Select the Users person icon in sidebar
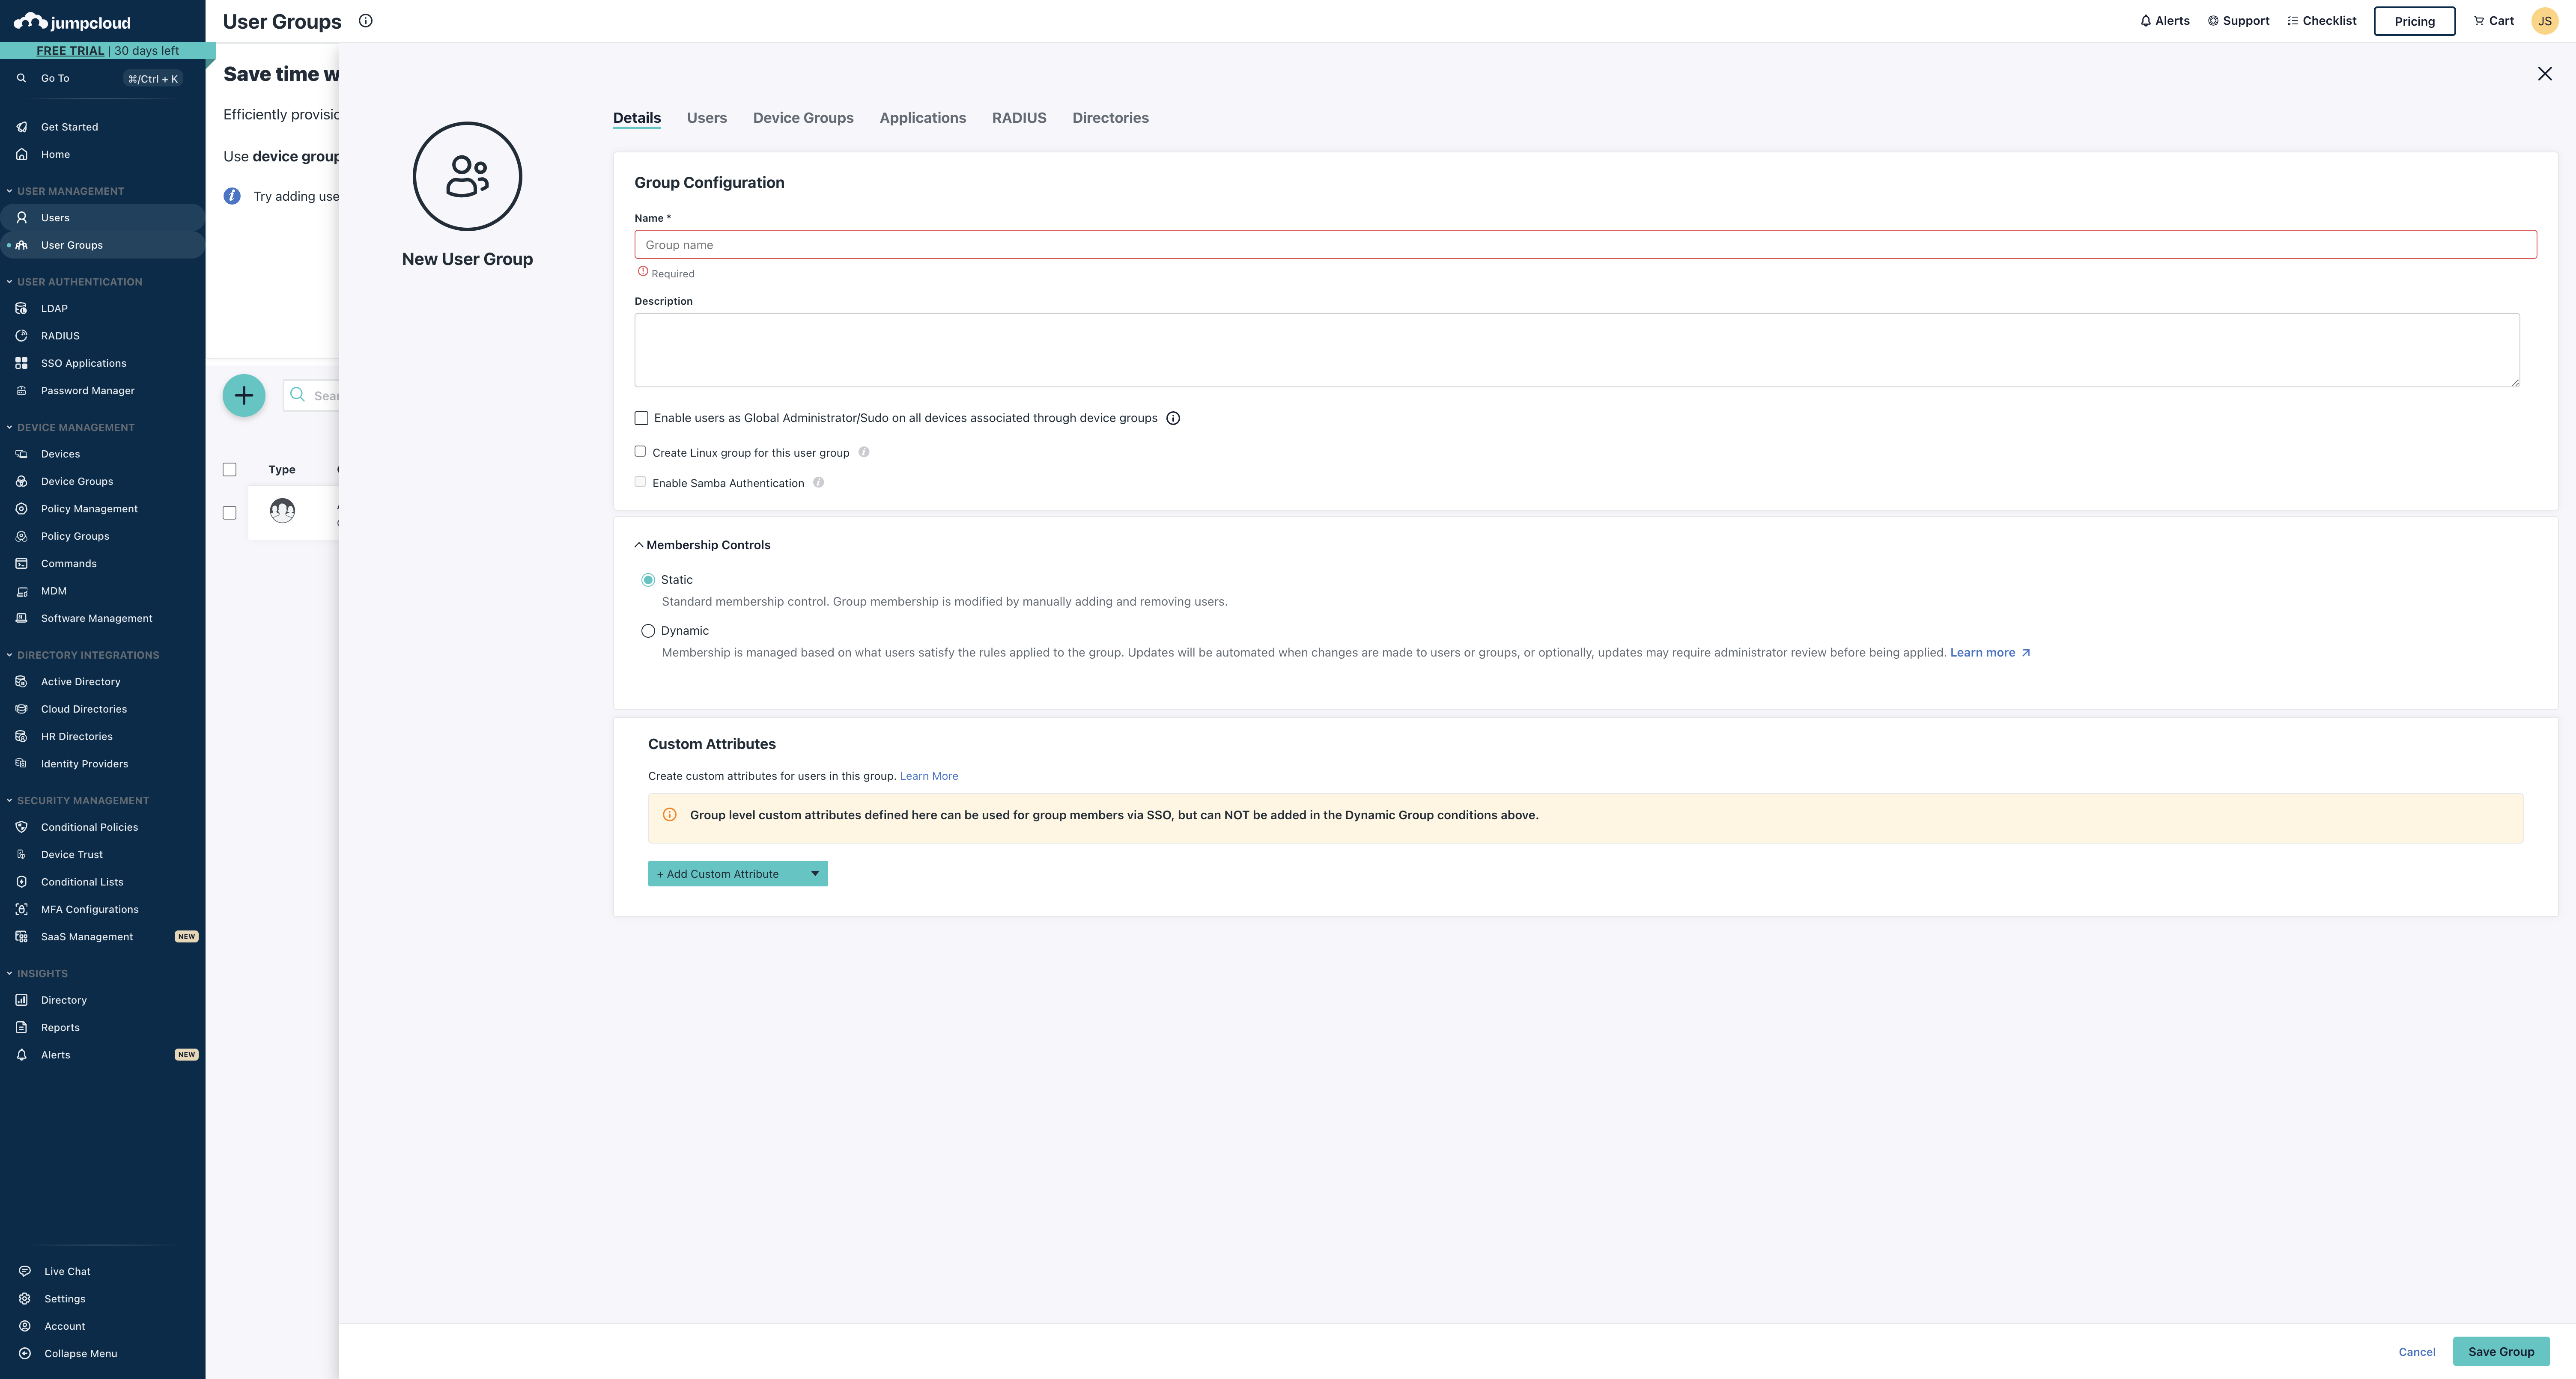The image size is (2576, 1379). tap(21, 217)
